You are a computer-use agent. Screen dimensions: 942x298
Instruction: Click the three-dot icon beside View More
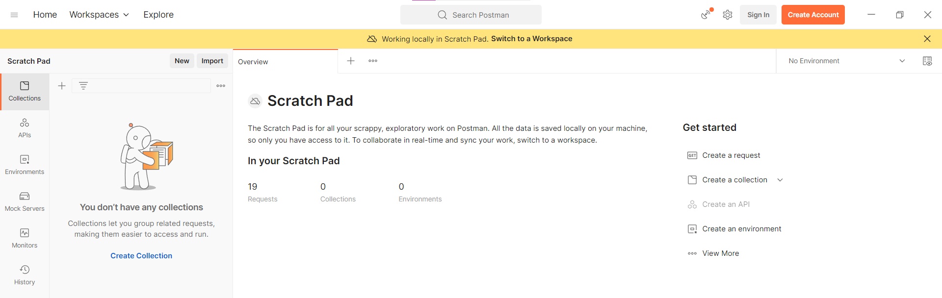click(x=692, y=253)
